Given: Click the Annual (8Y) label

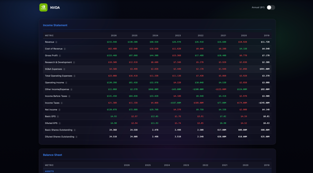Looking at the screenshot, I should [258, 7].
